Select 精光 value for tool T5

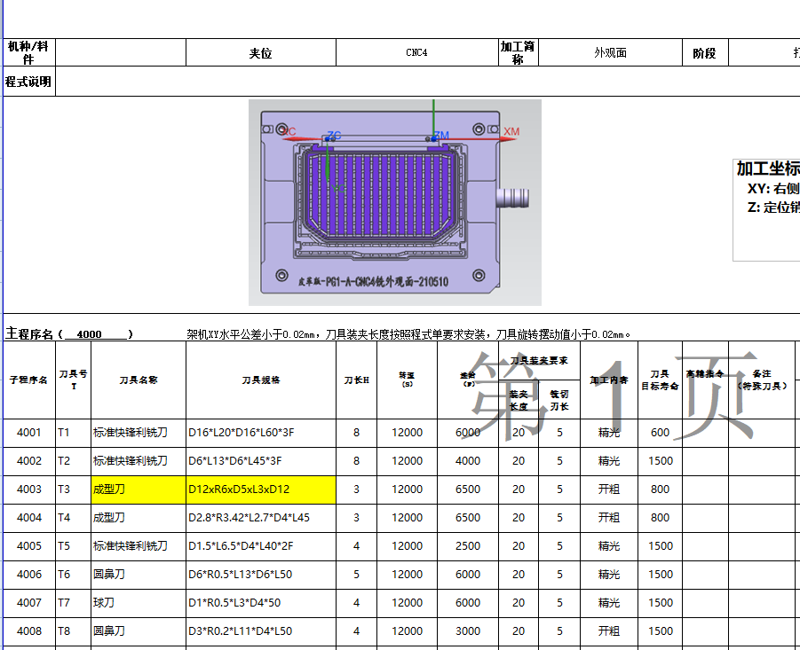coord(609,545)
